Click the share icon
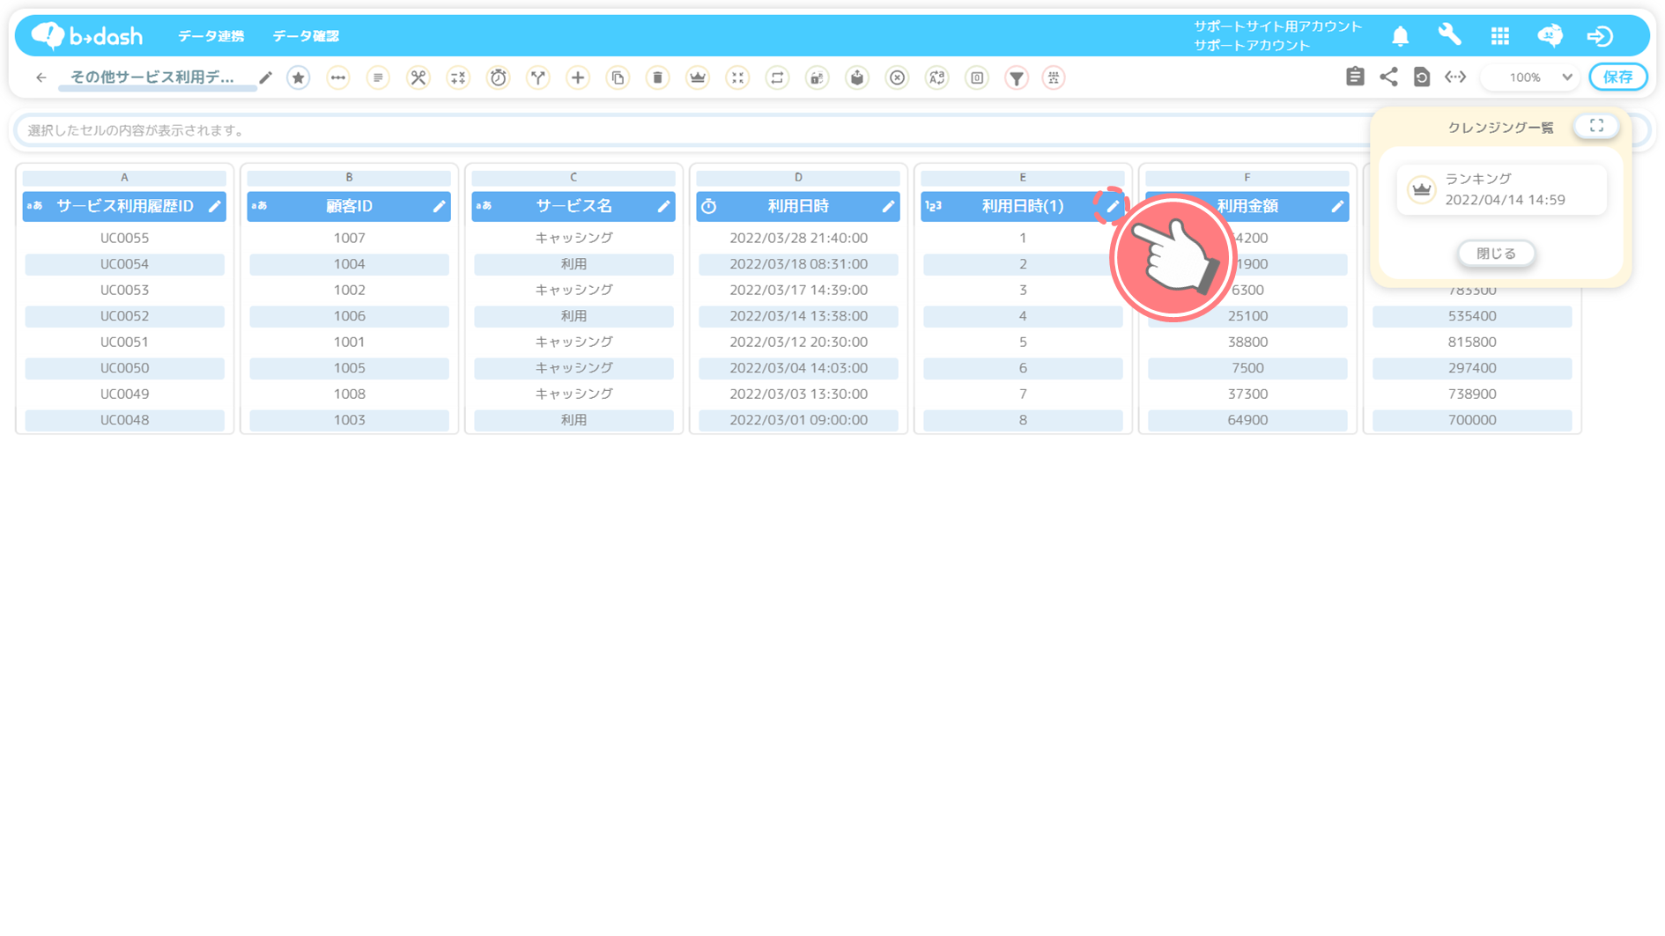 click(1388, 77)
